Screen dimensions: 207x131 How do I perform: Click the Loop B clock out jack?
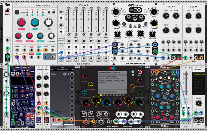141,17
